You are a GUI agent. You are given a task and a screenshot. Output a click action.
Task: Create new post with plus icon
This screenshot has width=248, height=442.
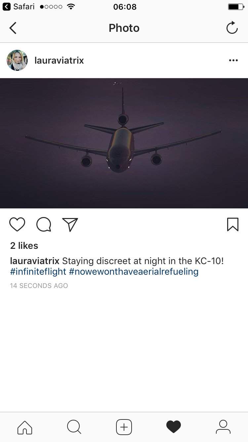pos(124,427)
